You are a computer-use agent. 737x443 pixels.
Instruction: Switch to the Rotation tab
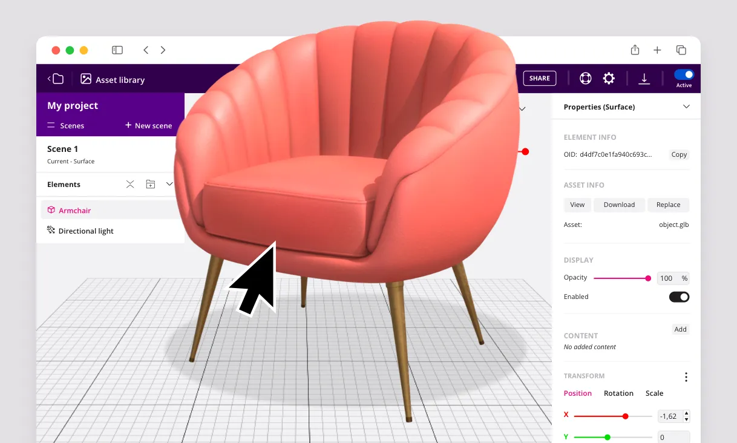[618, 393]
